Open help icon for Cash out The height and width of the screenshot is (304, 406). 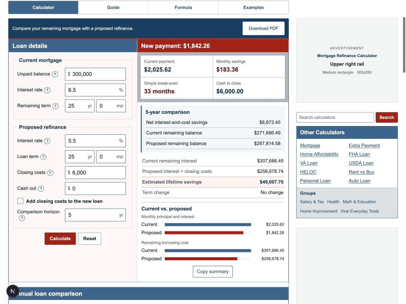(41, 189)
